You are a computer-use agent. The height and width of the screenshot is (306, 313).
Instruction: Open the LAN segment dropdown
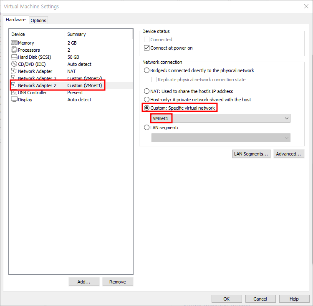coord(221,138)
